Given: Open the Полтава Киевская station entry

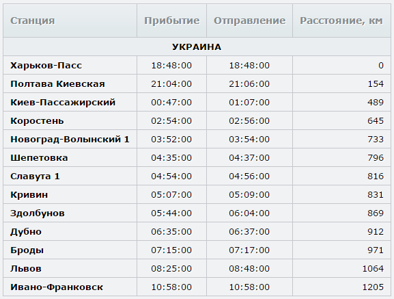Looking at the screenshot, I should (57, 83).
